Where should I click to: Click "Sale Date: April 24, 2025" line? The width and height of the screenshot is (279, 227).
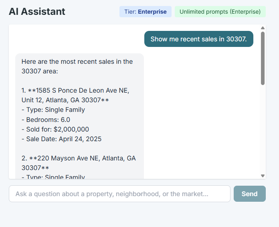coord(62,139)
